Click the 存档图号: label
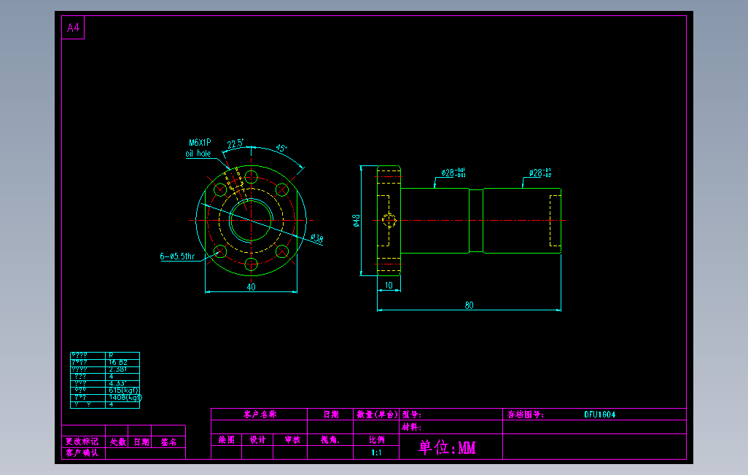The height and width of the screenshot is (475, 748). [526, 415]
